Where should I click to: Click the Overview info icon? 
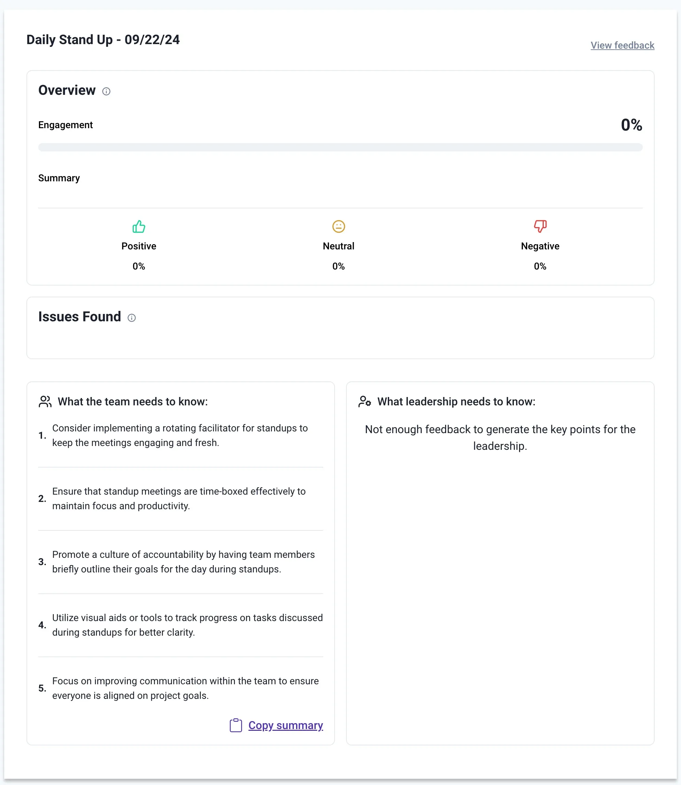pyautogui.click(x=106, y=91)
